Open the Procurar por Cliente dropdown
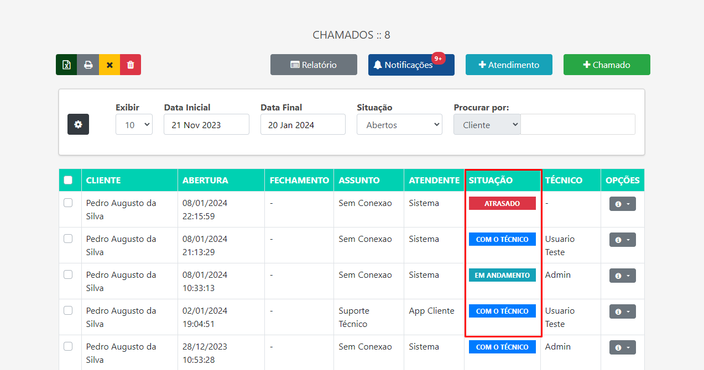Screen dimensions: 704x370 487,125
